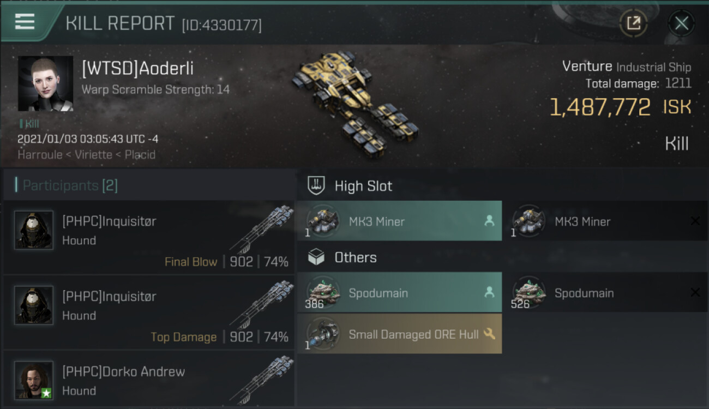Click the Venture ship image

coord(353,102)
